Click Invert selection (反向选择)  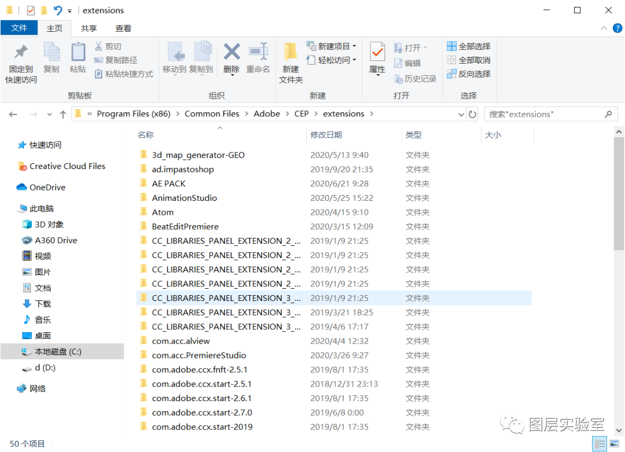coord(469,74)
